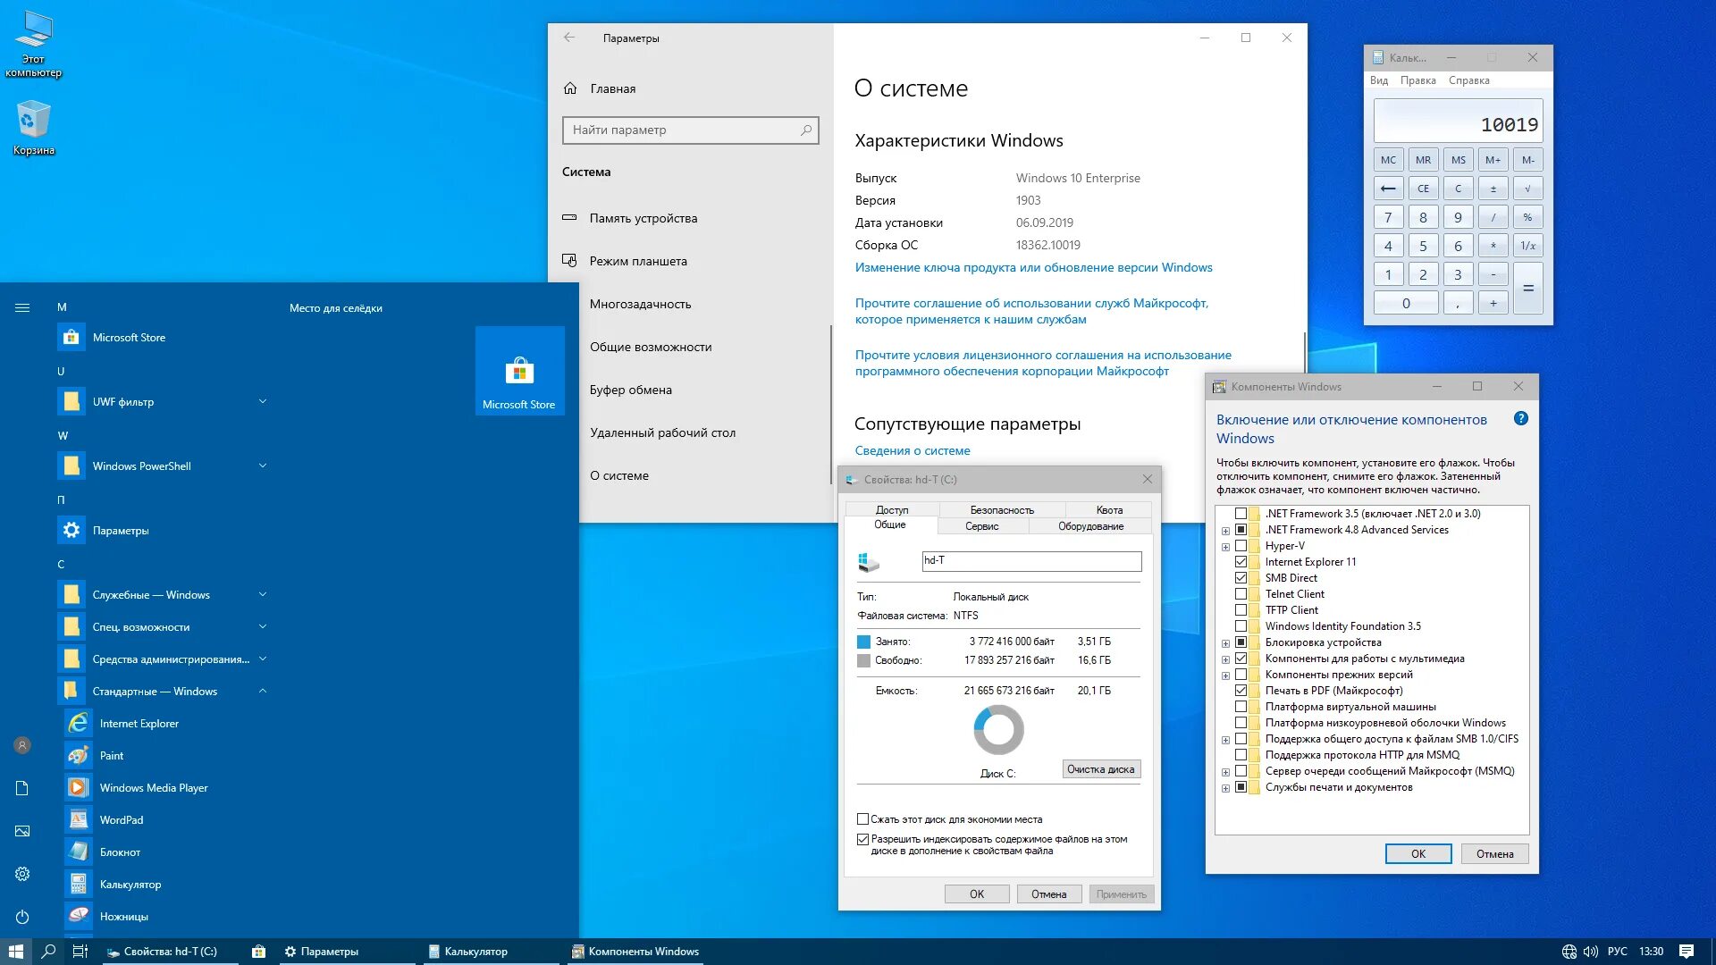
Task: Collapse Стандартные — Windows folder
Action: pyautogui.click(x=263, y=691)
